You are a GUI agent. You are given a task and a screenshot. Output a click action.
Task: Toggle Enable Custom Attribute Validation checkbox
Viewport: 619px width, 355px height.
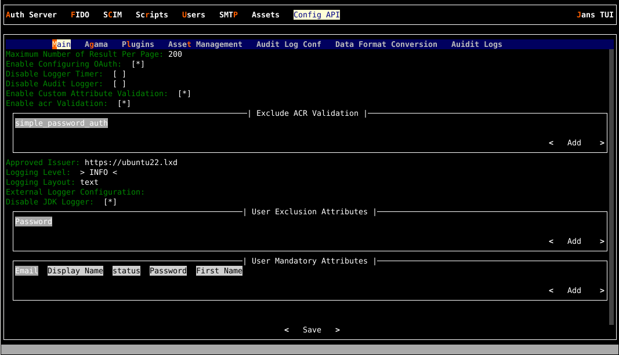tap(184, 94)
